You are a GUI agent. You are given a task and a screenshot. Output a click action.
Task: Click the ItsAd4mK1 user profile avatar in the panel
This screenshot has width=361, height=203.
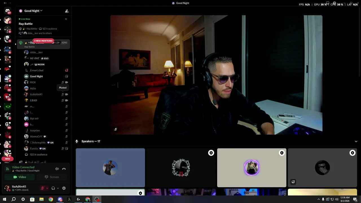[7, 188]
